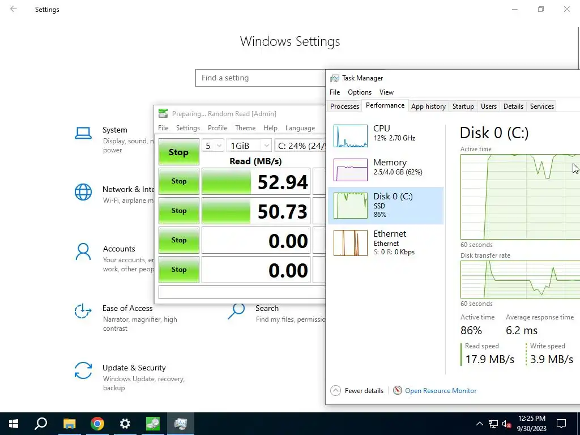Open CrystalDiskMark Language menu

tap(300, 128)
